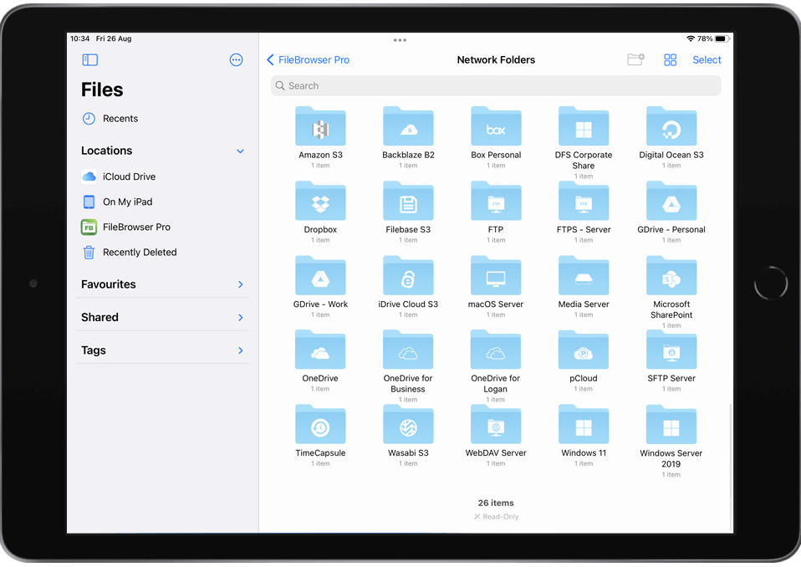Open the FTP folder
The width and height of the screenshot is (801, 567).
496,201
